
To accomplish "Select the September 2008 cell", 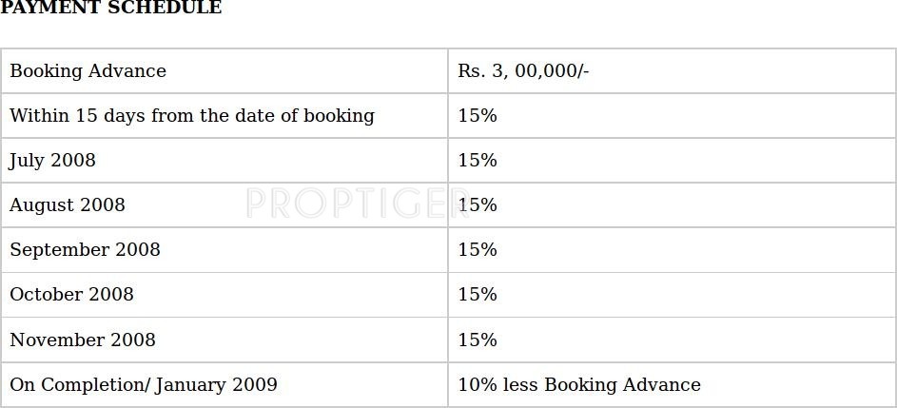I will [85, 250].
